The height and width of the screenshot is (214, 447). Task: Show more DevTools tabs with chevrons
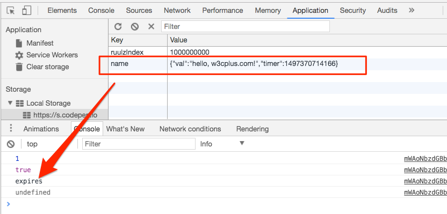pos(411,11)
